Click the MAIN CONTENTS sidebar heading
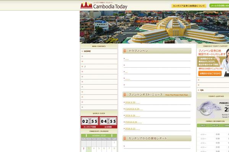The width and height of the screenshot is (229, 152). [x=99, y=46]
